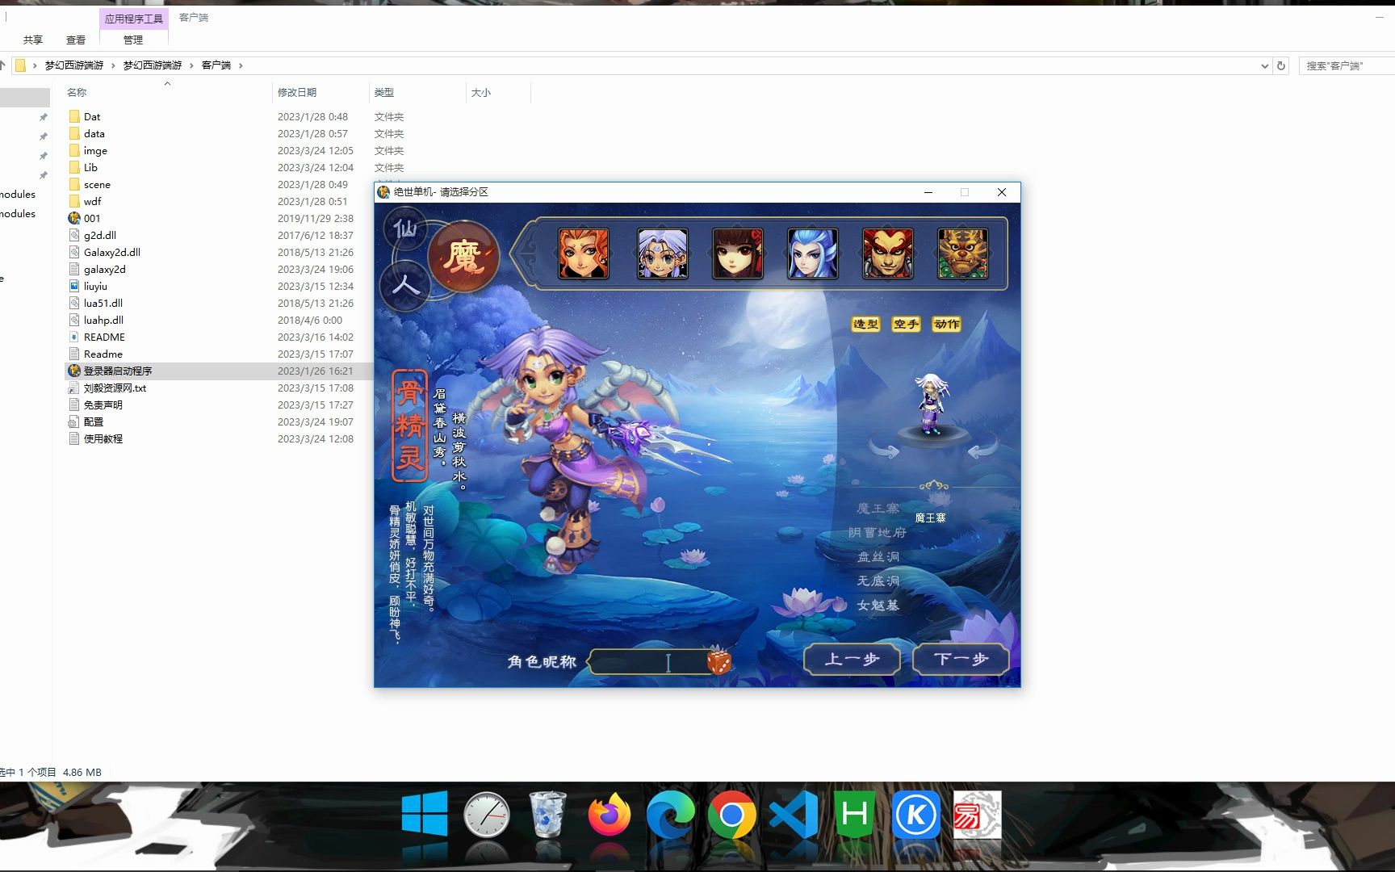This screenshot has height=872, width=1395.
Task: Launch Google Chrome from the dock
Action: tap(731, 815)
